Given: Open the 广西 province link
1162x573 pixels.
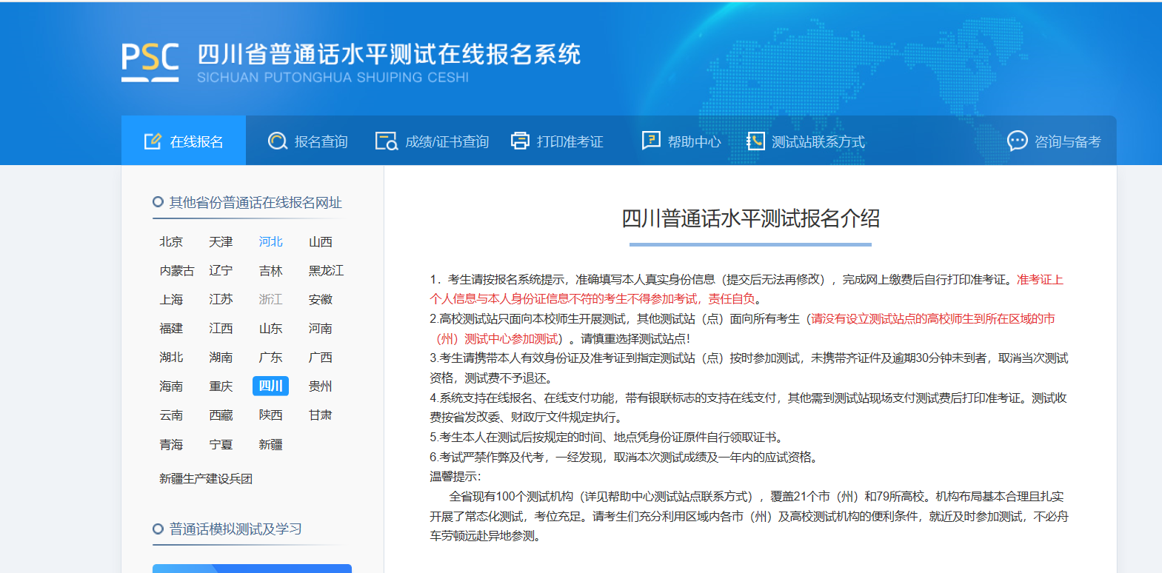Looking at the screenshot, I should click(321, 358).
